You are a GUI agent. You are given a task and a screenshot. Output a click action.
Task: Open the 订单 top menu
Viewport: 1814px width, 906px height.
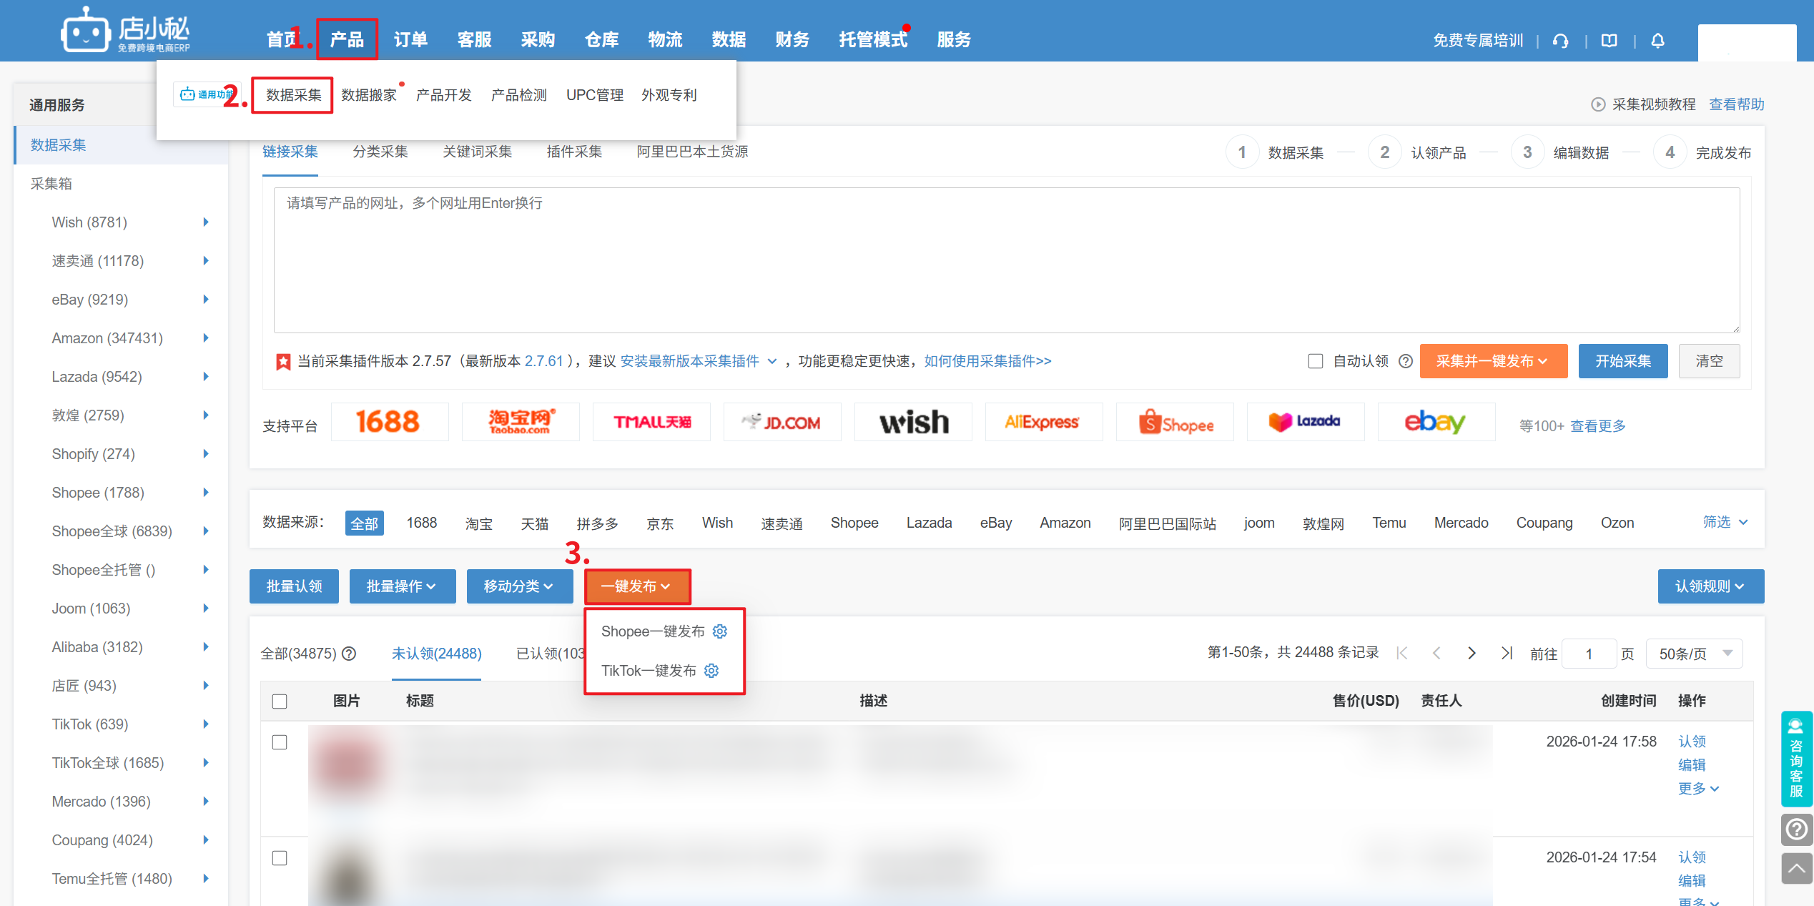point(410,39)
